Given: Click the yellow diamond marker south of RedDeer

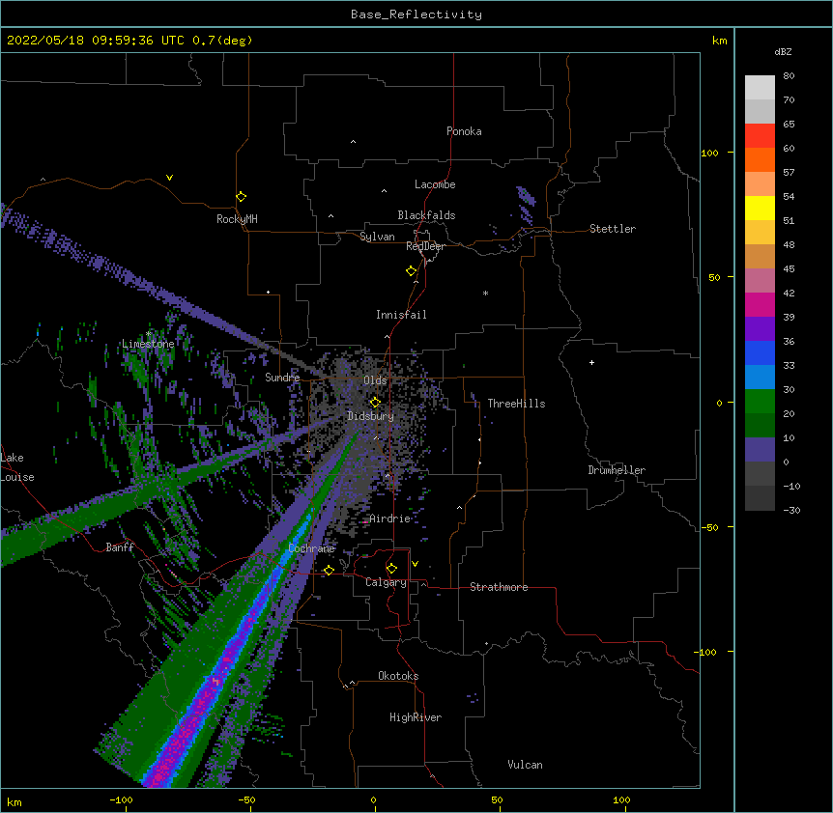Looking at the screenshot, I should pos(411,271).
